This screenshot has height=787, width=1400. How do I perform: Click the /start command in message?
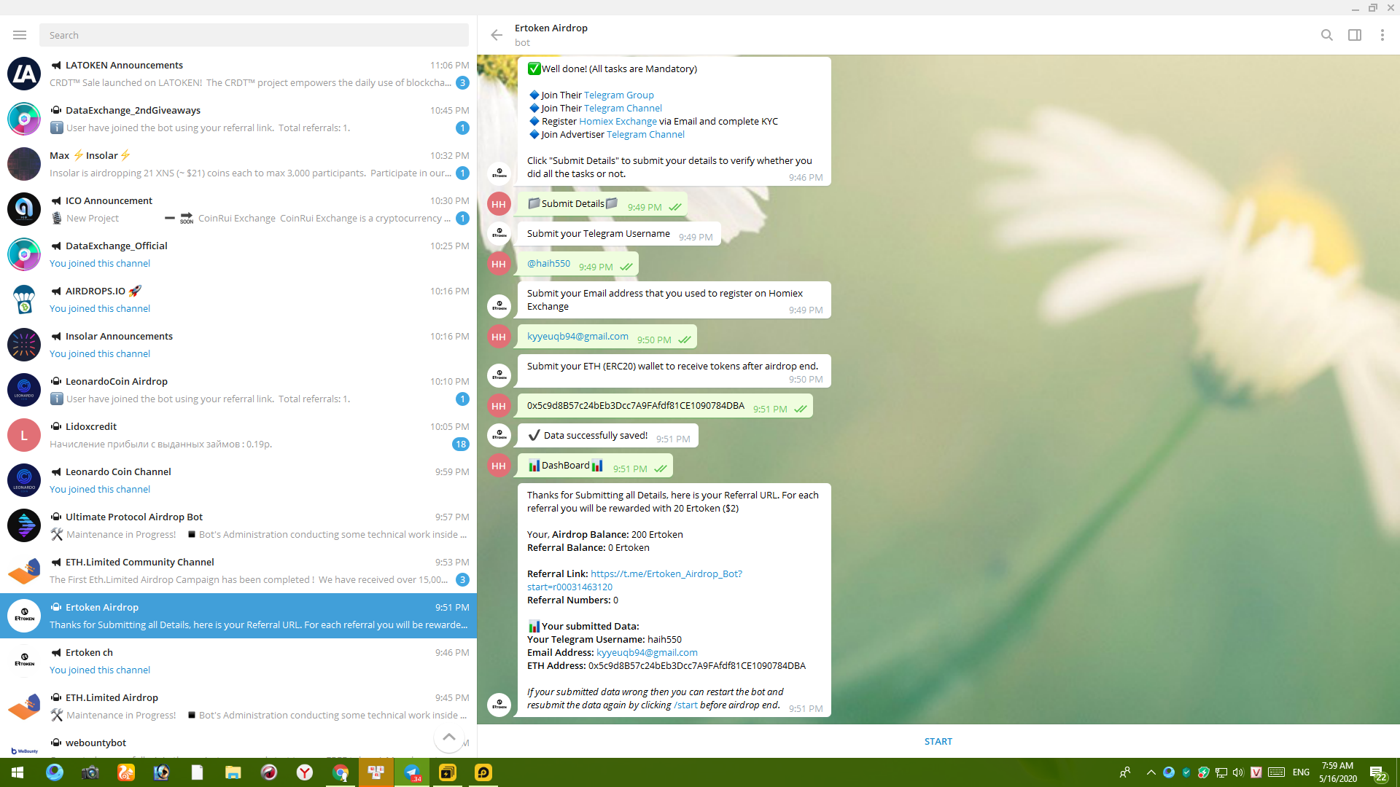pos(685,705)
